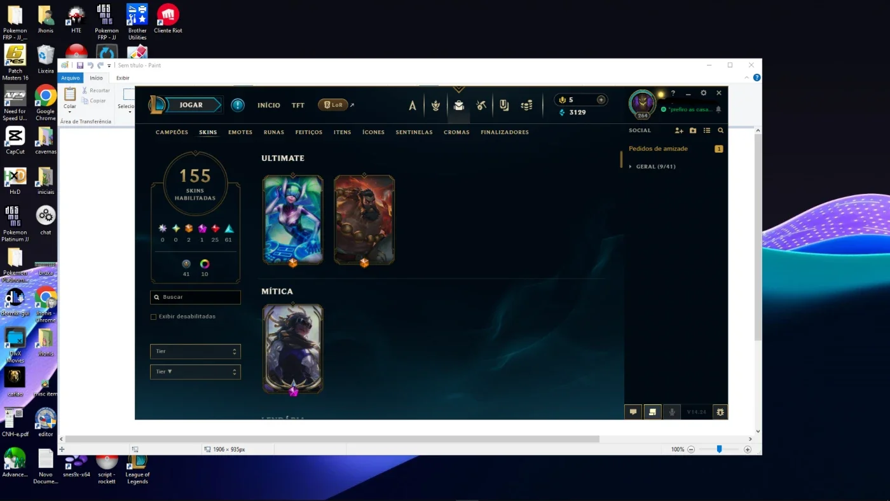Open Pedidos de amizade friend requests
This screenshot has height=501, width=890.
(659, 149)
